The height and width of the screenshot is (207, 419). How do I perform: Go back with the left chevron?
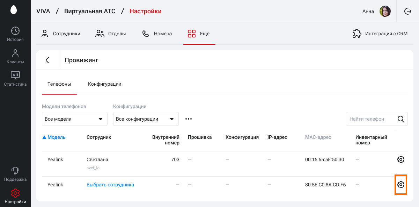tap(47, 60)
